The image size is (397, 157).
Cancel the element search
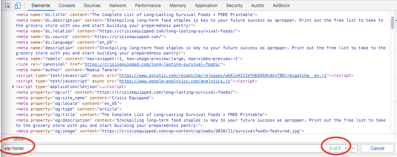pos(377,148)
